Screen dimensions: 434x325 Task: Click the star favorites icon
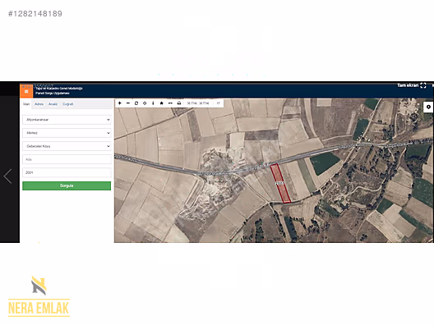(x=162, y=103)
